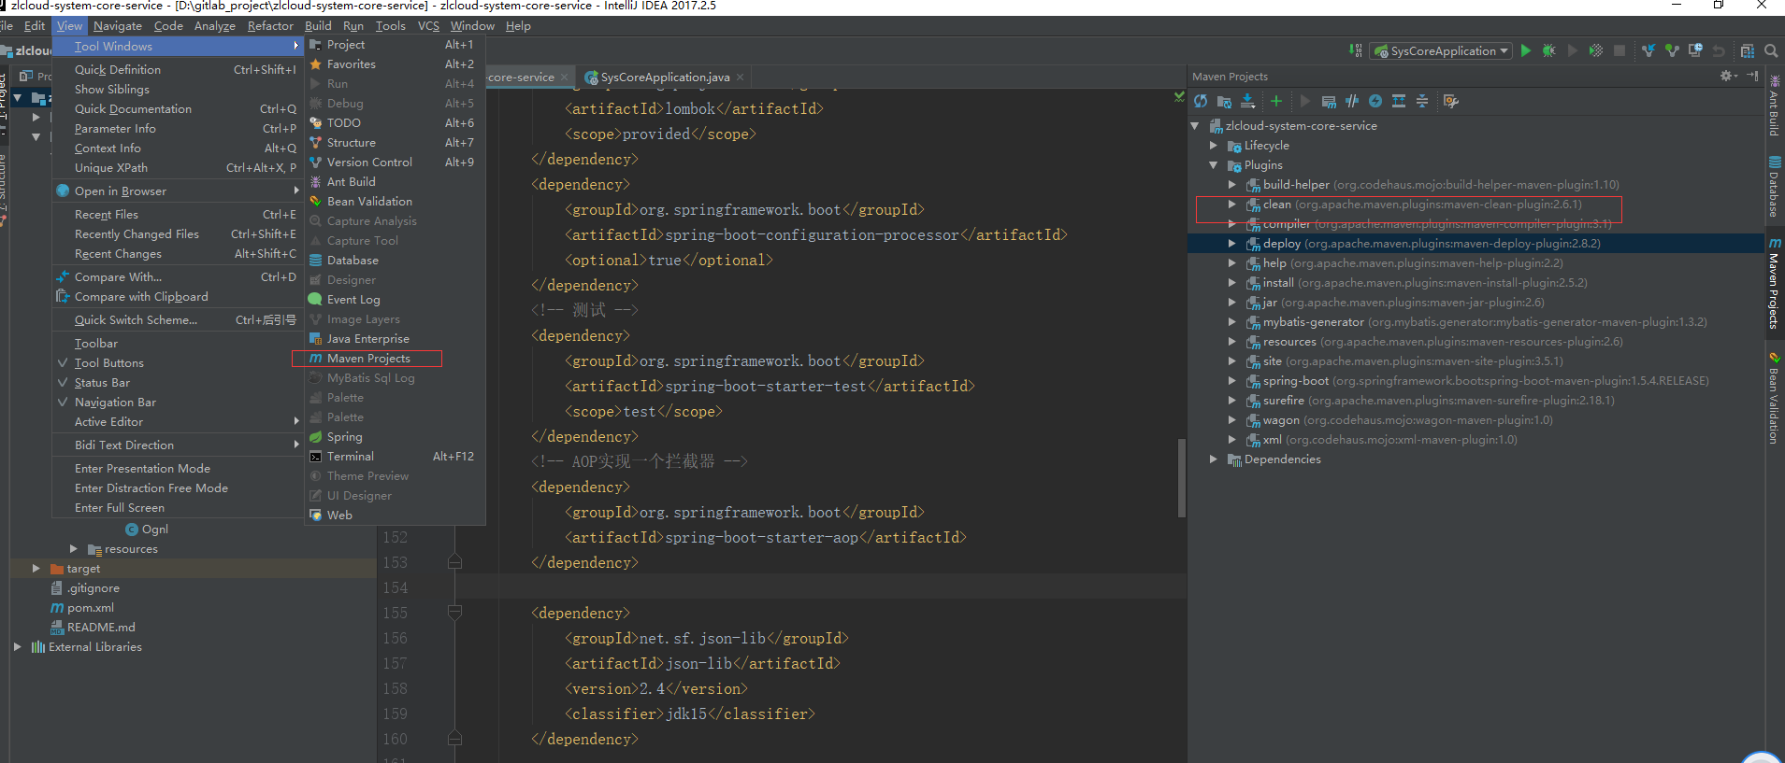Click Show Dependencies icon in Maven toolbar
The height and width of the screenshot is (763, 1785).
pyautogui.click(x=1399, y=101)
